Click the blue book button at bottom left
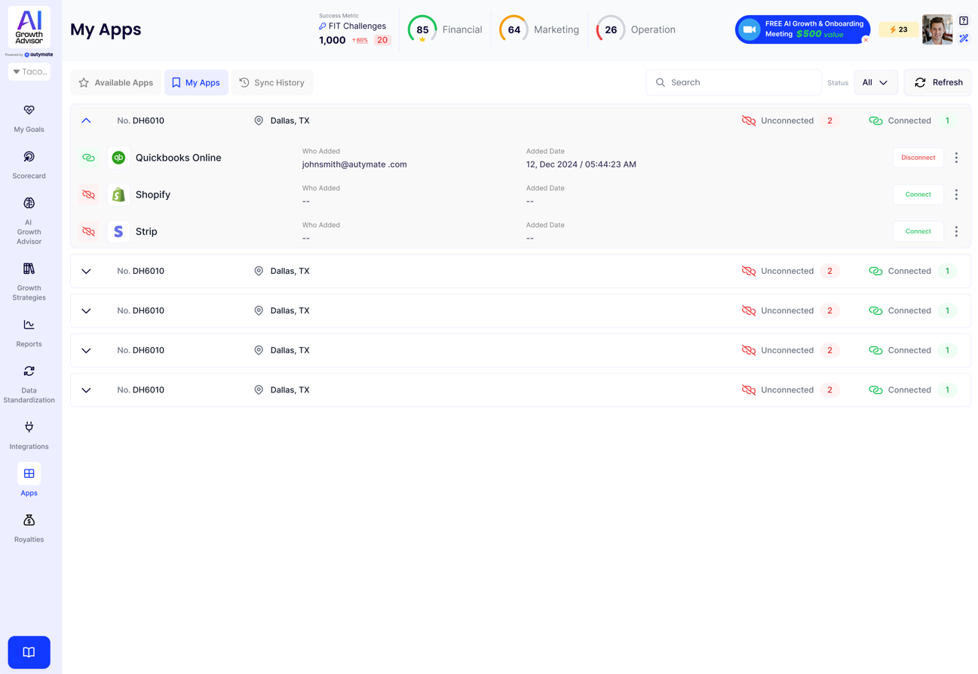Screen dimensions: 978x674 click(29, 652)
